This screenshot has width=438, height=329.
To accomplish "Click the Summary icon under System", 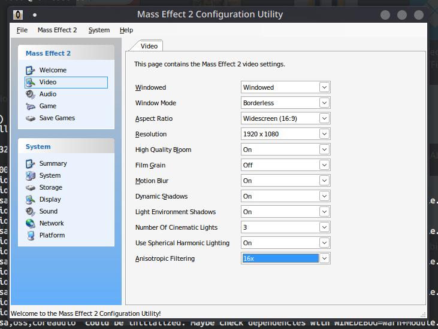I will (30, 164).
